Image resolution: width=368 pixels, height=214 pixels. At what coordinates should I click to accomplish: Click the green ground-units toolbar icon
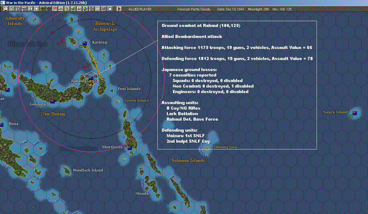click(x=79, y=9)
